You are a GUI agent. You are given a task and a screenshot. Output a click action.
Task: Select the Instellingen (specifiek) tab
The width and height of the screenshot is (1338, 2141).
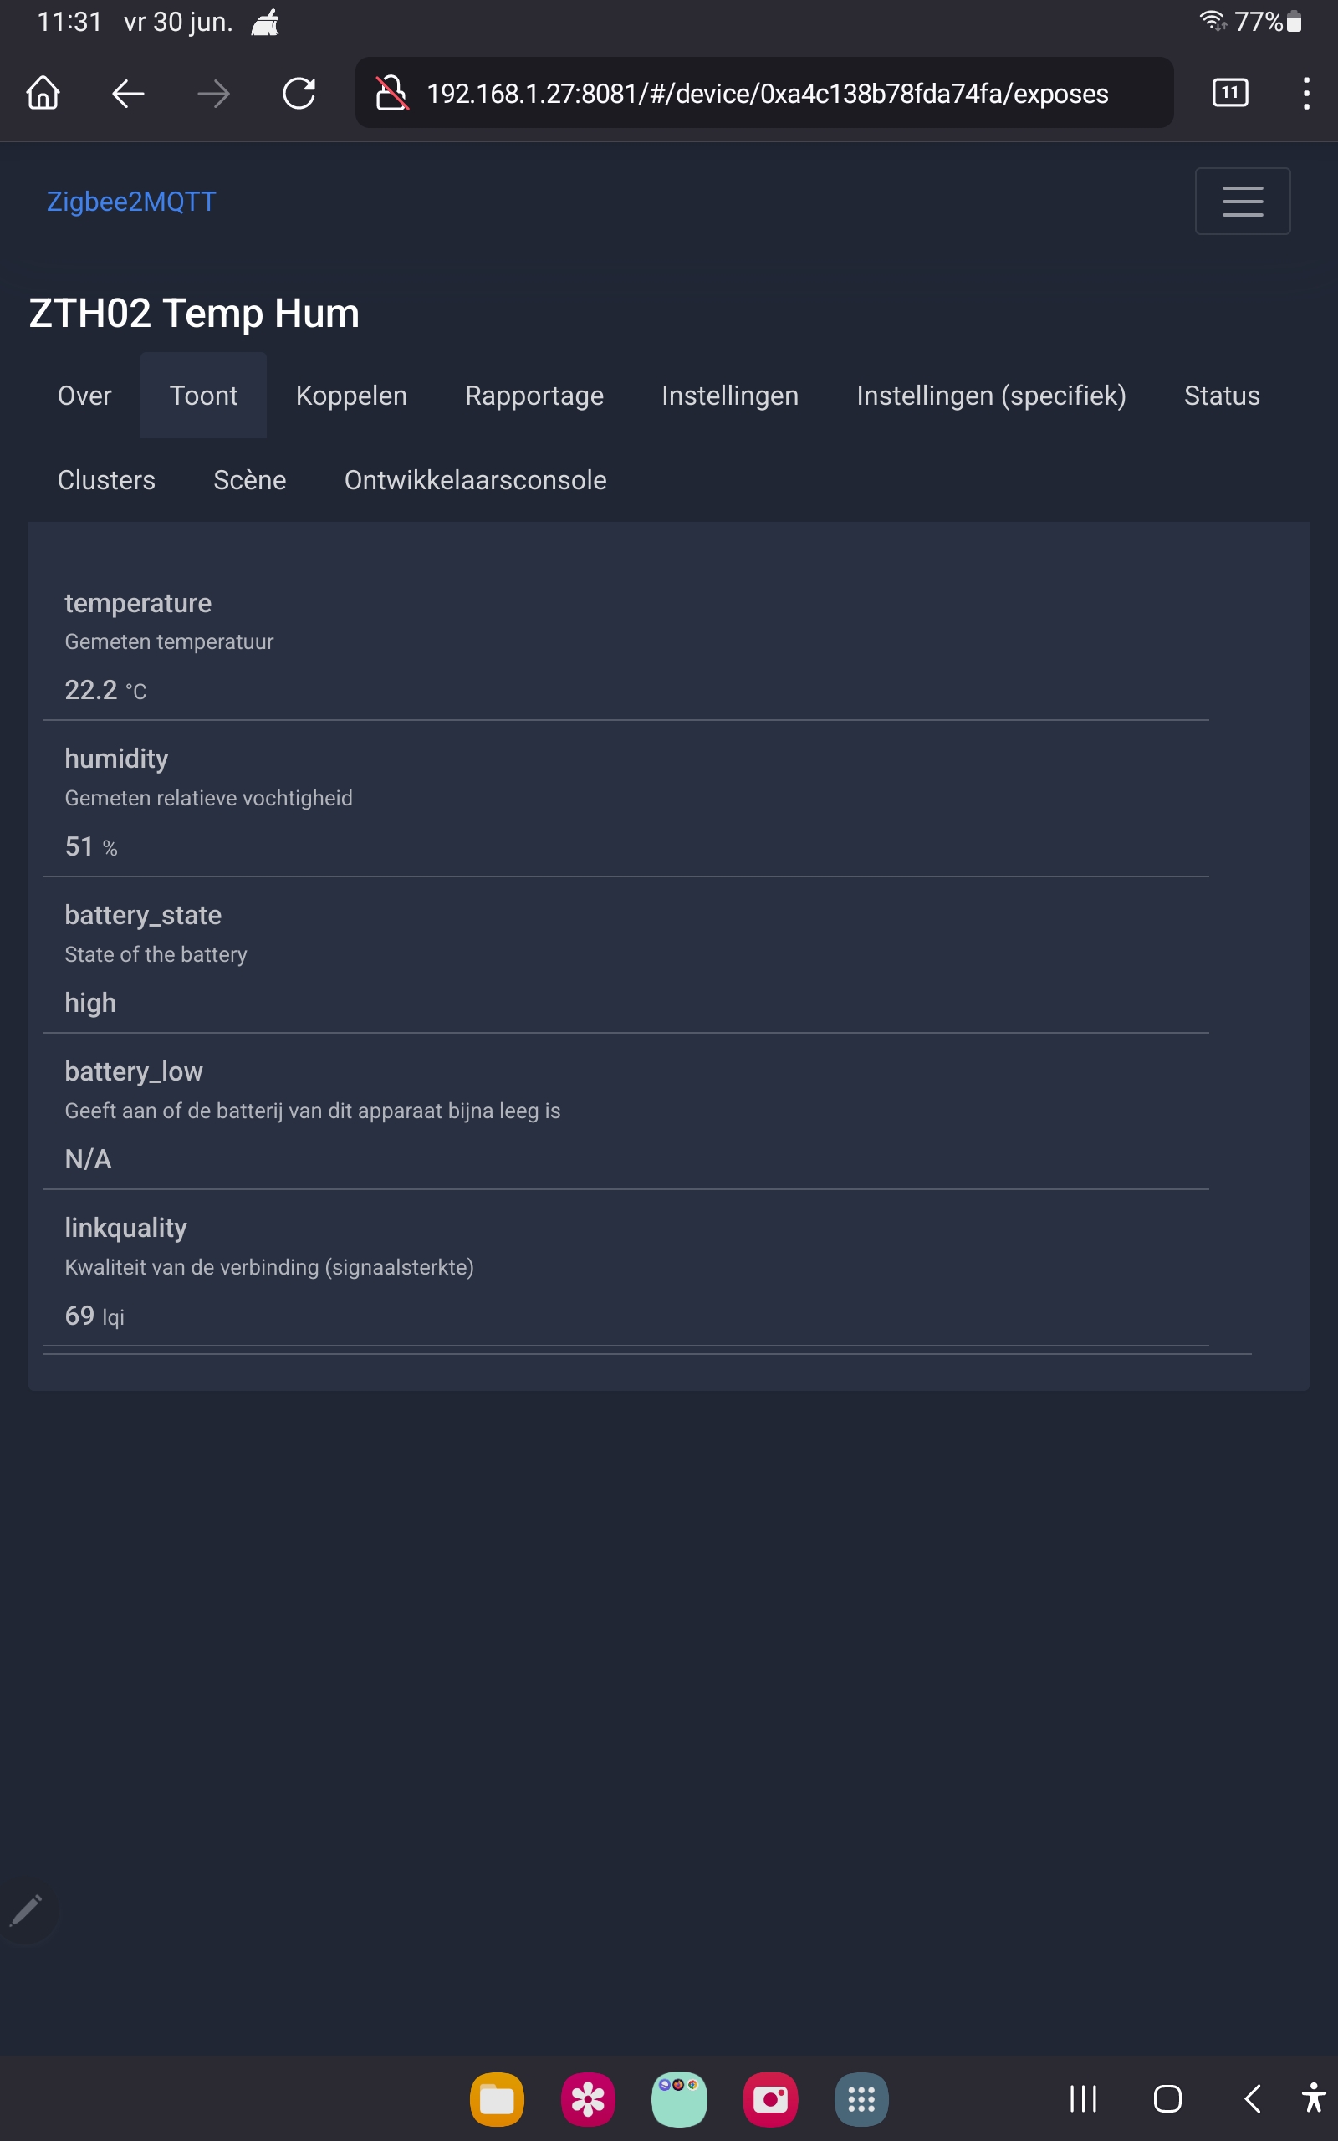point(991,396)
